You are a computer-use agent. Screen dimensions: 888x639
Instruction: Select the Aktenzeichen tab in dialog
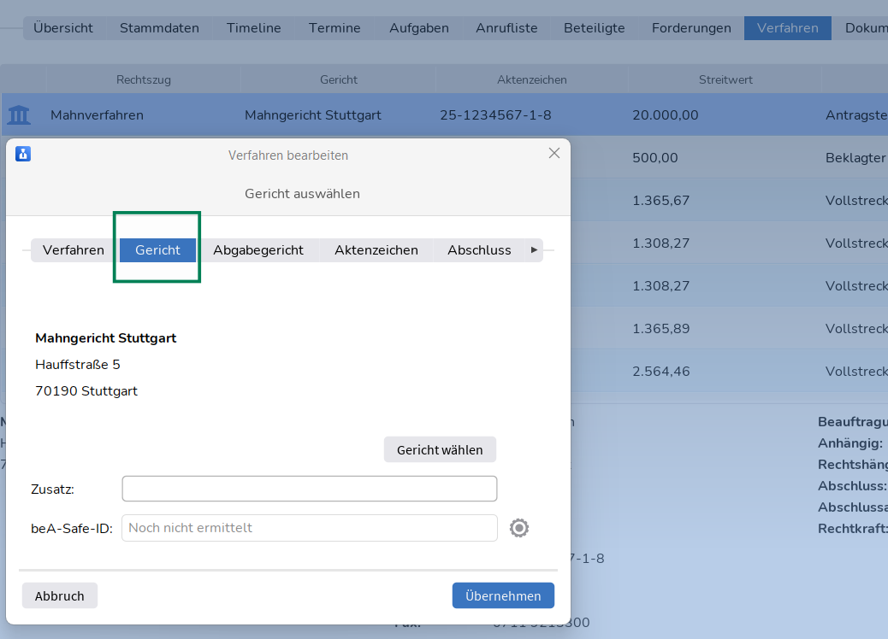click(376, 250)
